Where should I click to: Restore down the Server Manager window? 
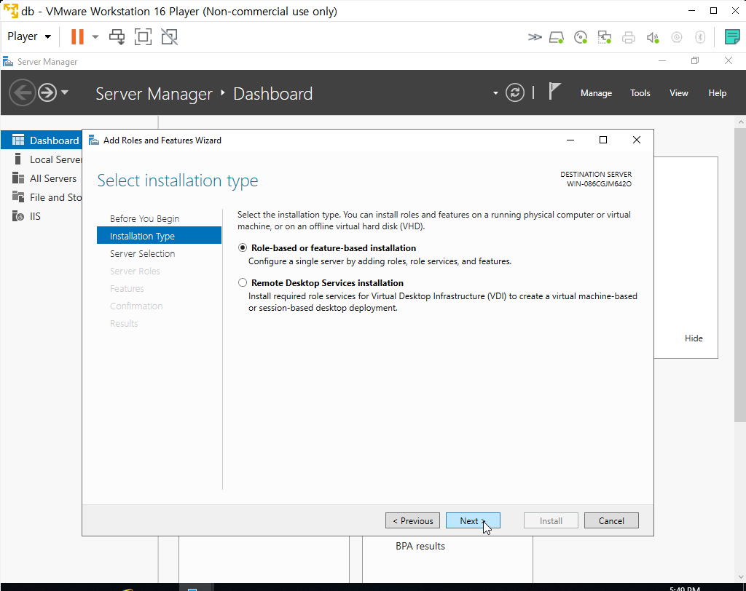pyautogui.click(x=695, y=61)
